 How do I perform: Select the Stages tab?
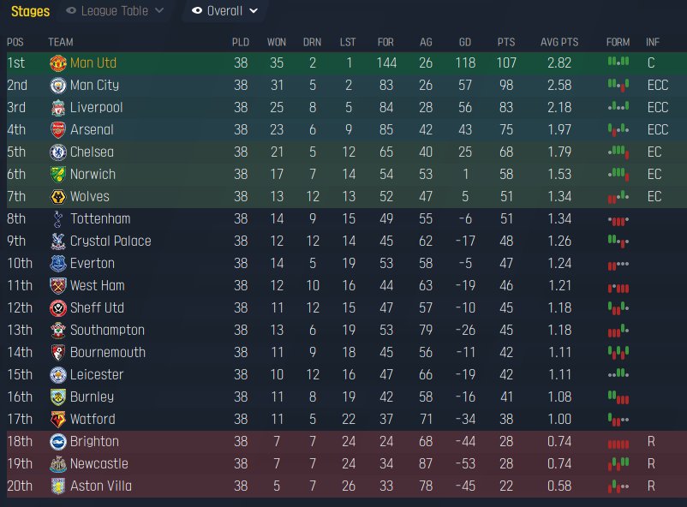(x=30, y=11)
